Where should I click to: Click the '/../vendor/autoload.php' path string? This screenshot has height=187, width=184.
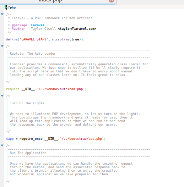pyautogui.click(x=61, y=89)
